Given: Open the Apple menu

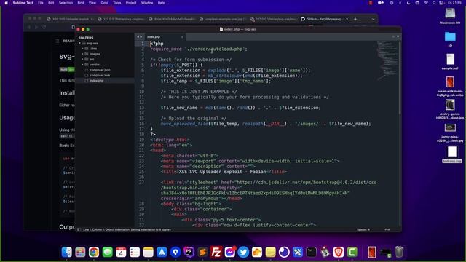Looking at the screenshot, I should (7, 3).
